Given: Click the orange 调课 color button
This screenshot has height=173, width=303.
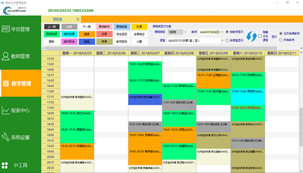Looking at the screenshot, I should point(87,34).
